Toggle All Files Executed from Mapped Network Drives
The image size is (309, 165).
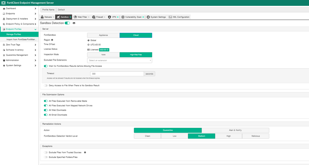pyautogui.click(x=46, y=106)
